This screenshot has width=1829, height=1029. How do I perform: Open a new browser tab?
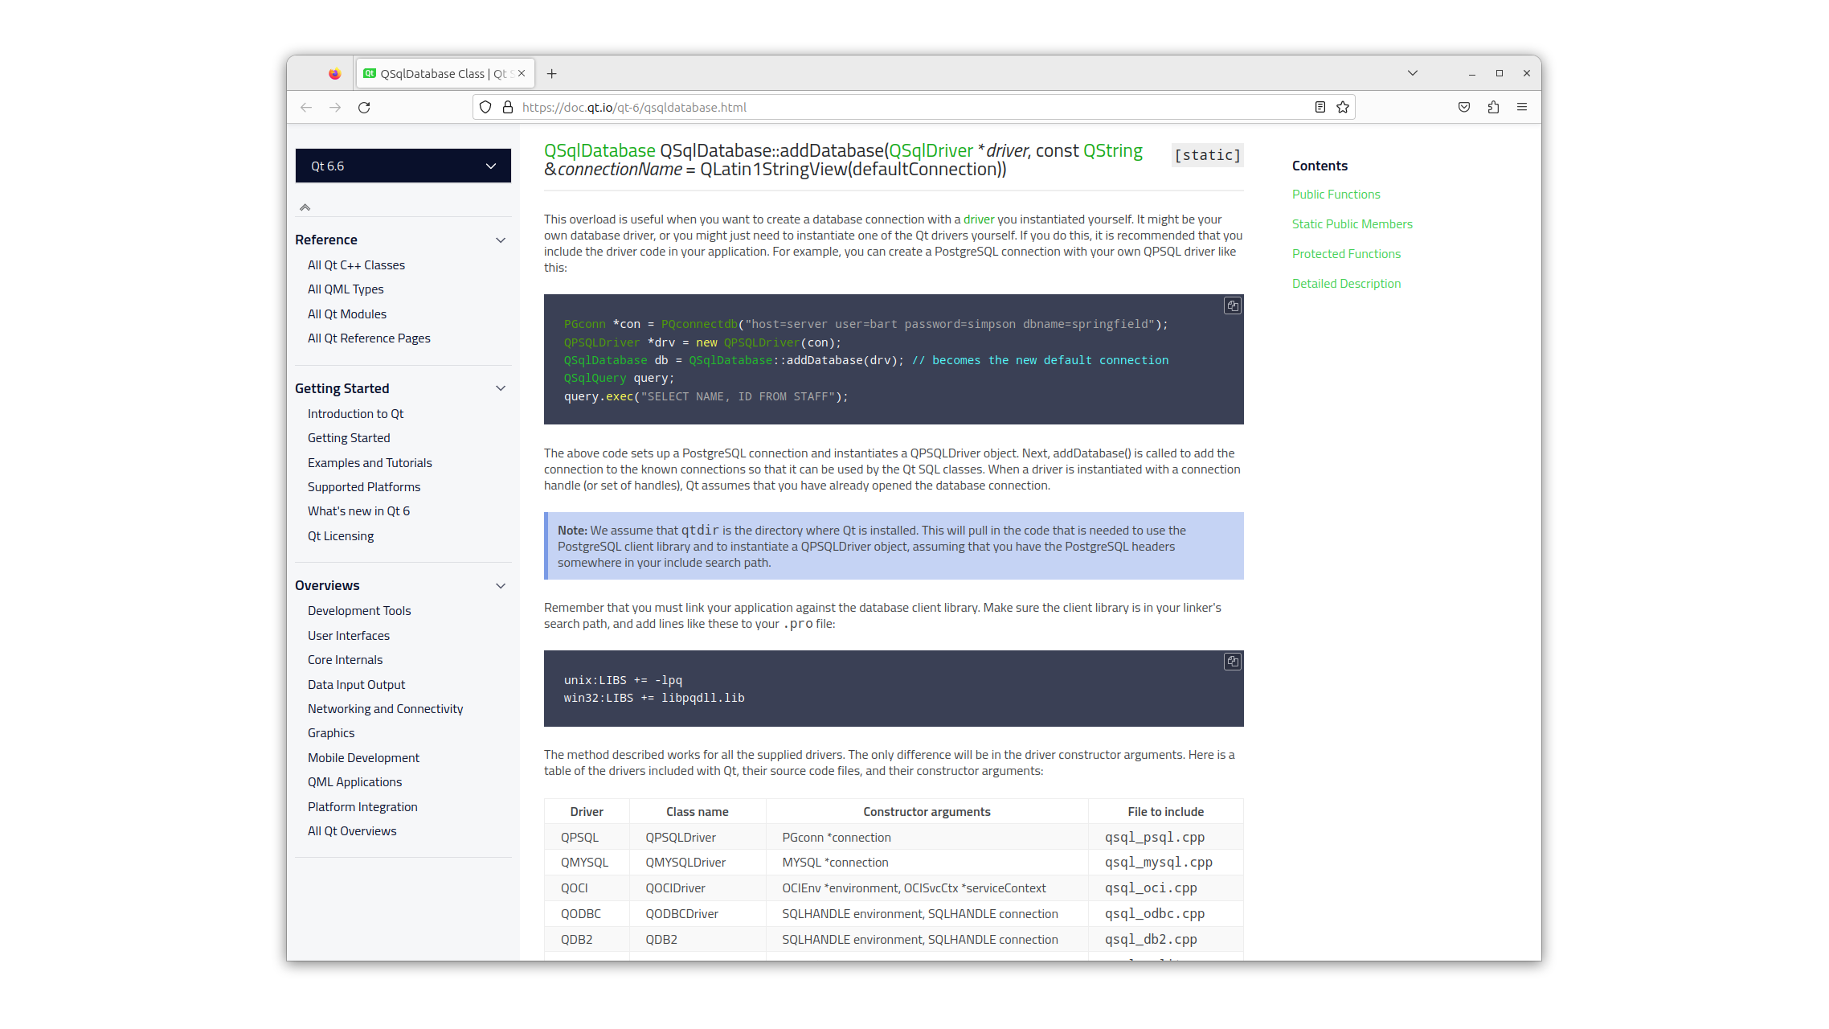(x=551, y=73)
